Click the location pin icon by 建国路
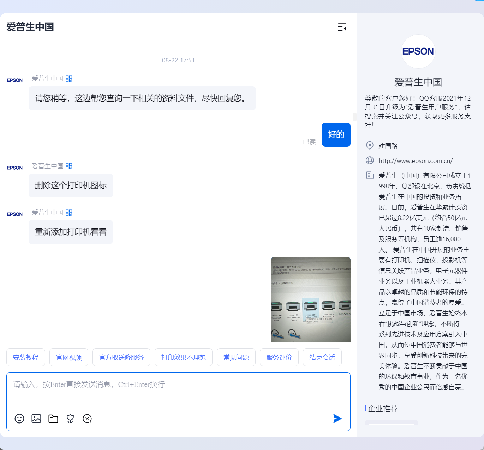This screenshot has width=484, height=450. tap(370, 145)
